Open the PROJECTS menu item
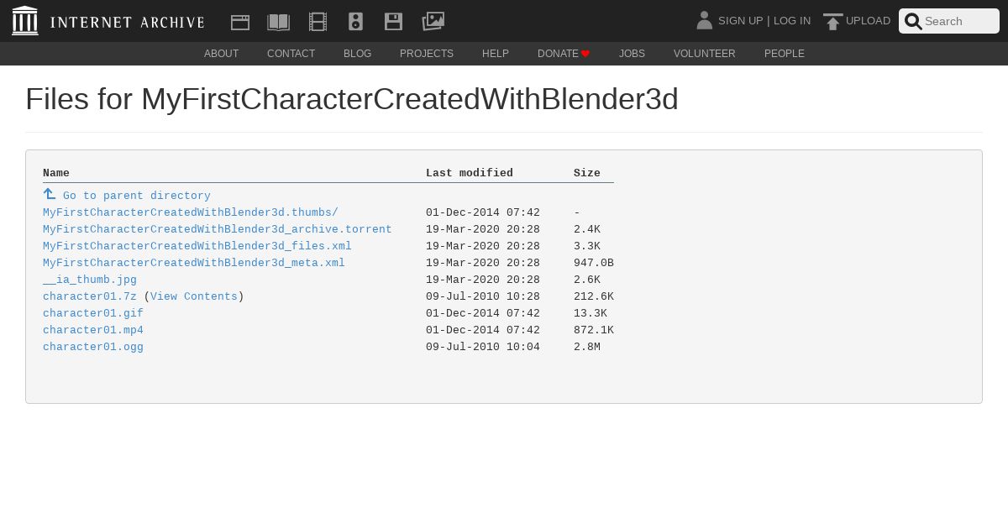Screen dimensions: 1008x529 pos(427,54)
